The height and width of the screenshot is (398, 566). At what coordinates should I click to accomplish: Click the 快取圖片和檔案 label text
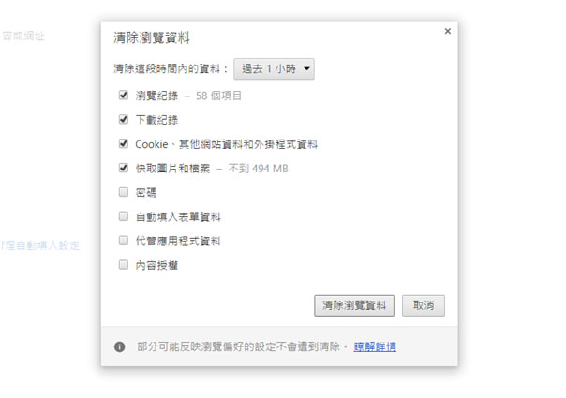(x=172, y=169)
